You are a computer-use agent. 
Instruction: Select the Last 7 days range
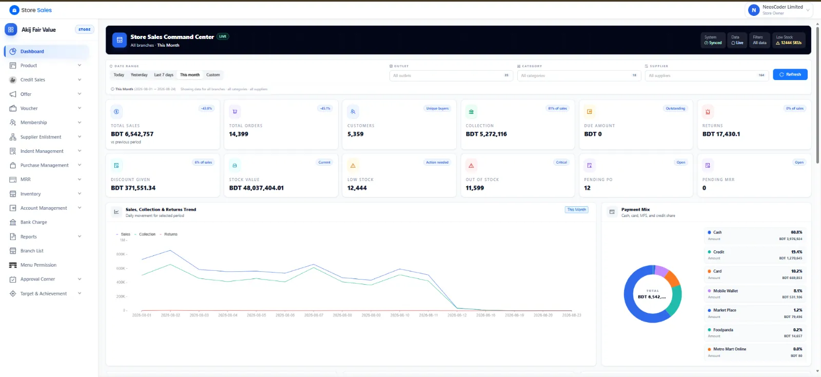coord(164,75)
